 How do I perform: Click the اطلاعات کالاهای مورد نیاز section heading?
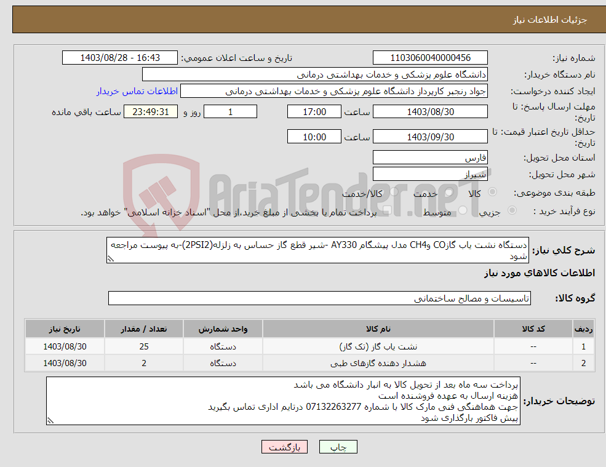coord(539,273)
